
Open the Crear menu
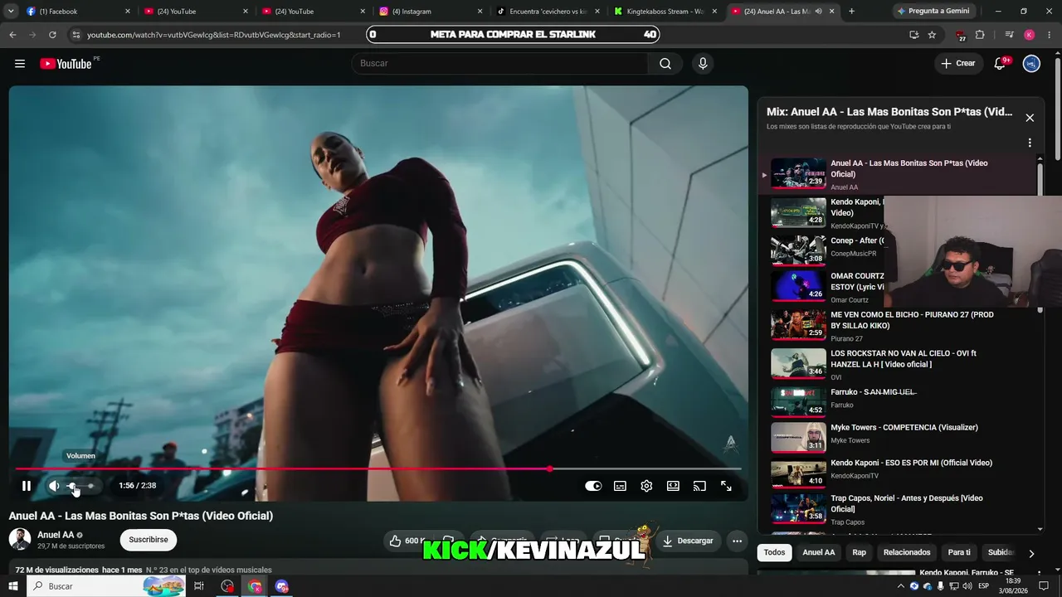[x=957, y=64]
